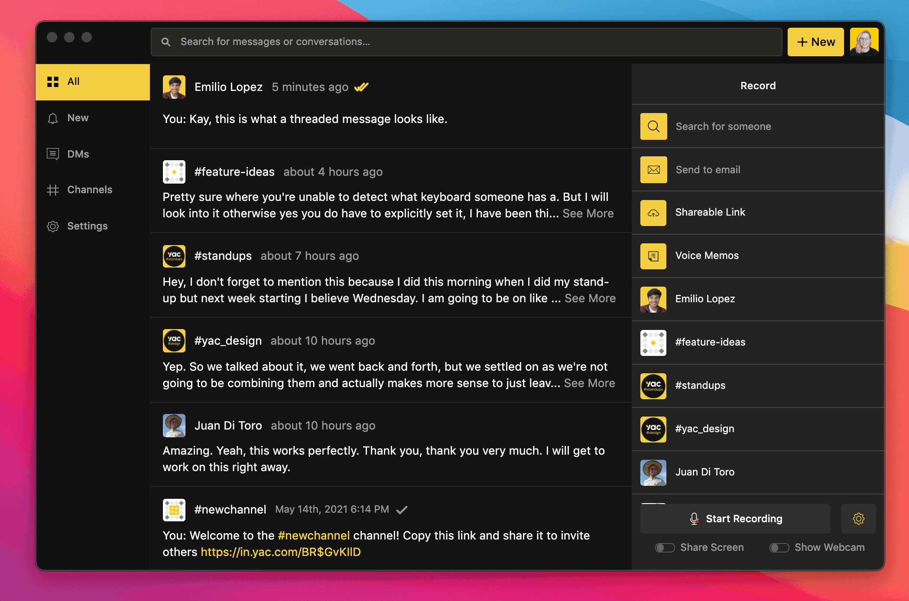Select #yac_design in Record panel

[758, 429]
